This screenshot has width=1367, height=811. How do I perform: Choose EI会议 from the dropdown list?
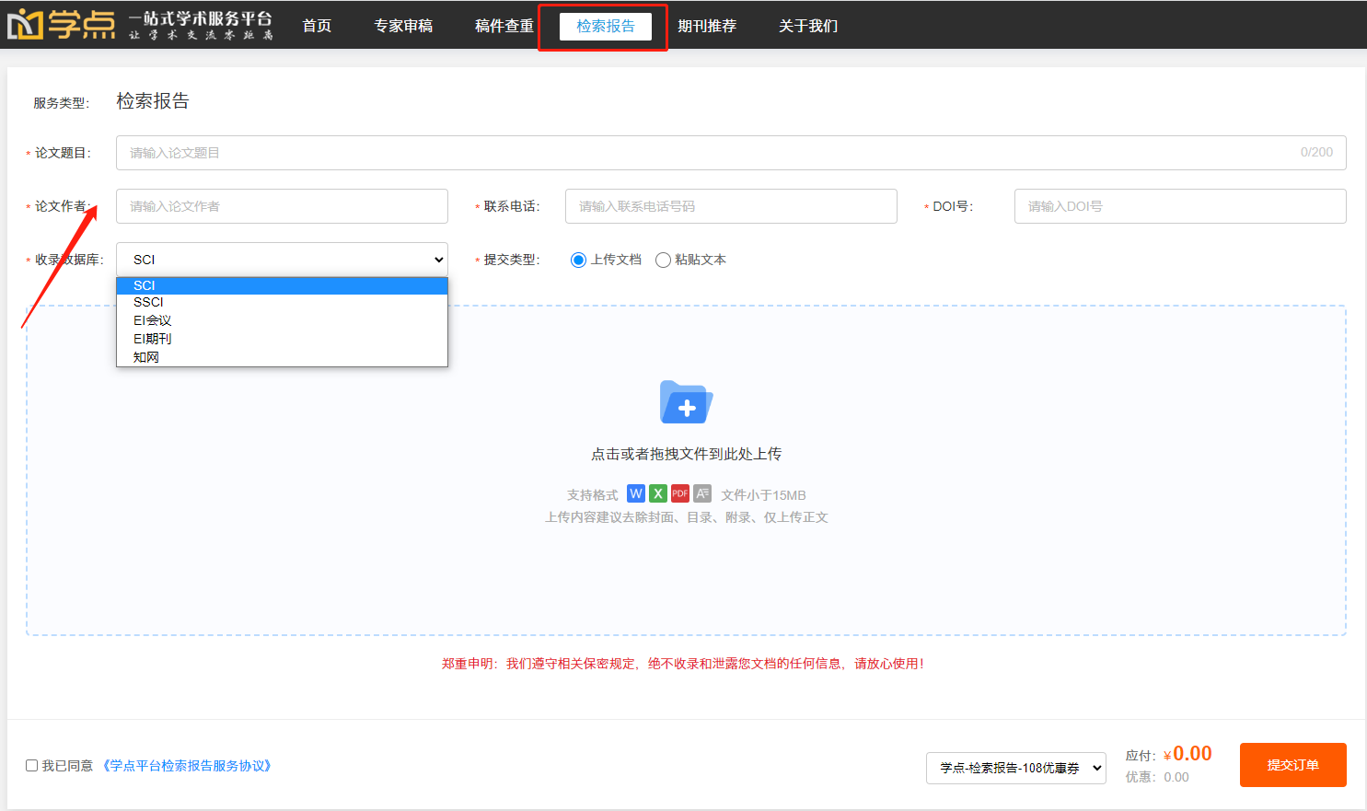point(282,320)
